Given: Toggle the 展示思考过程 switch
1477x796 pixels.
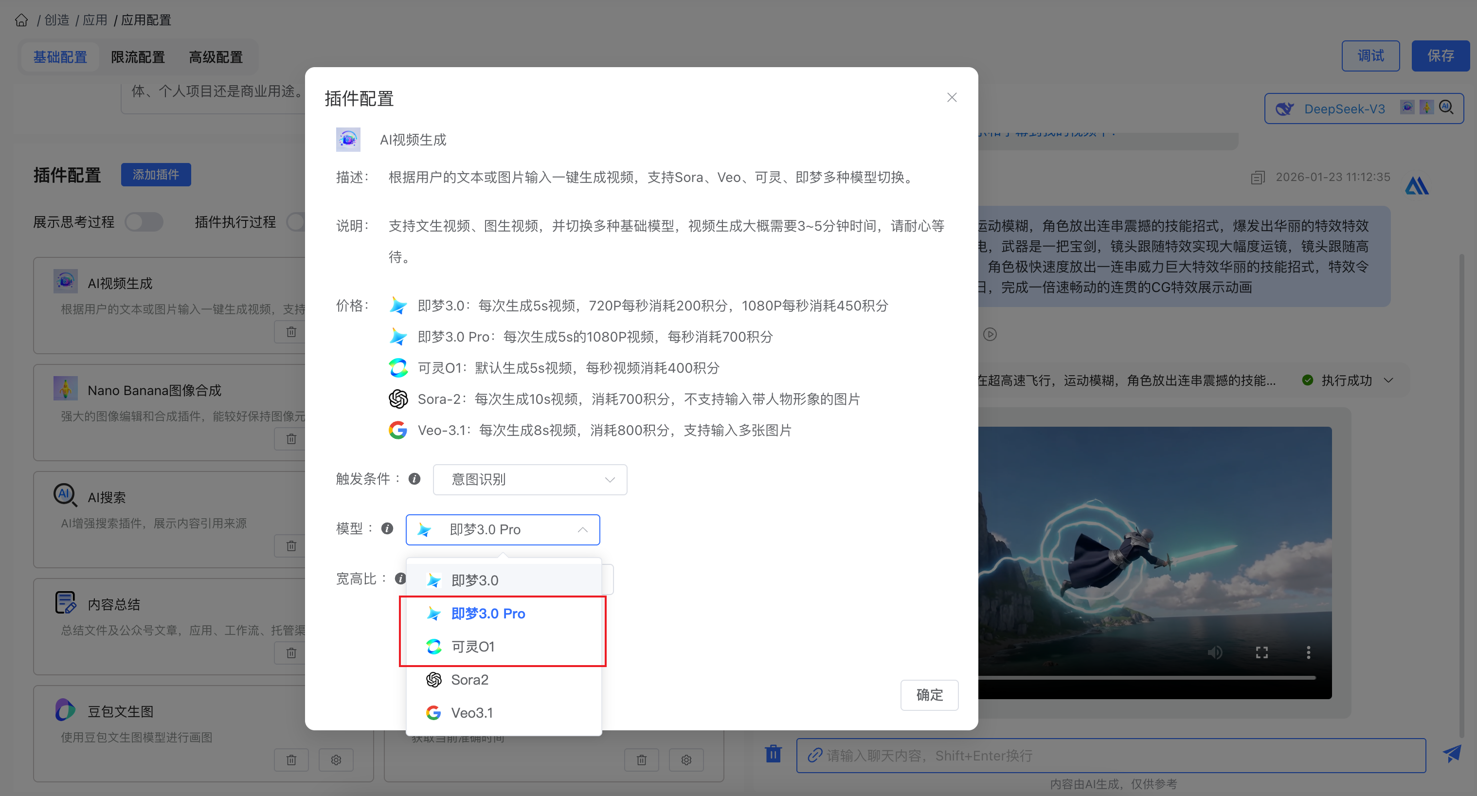Looking at the screenshot, I should point(144,222).
